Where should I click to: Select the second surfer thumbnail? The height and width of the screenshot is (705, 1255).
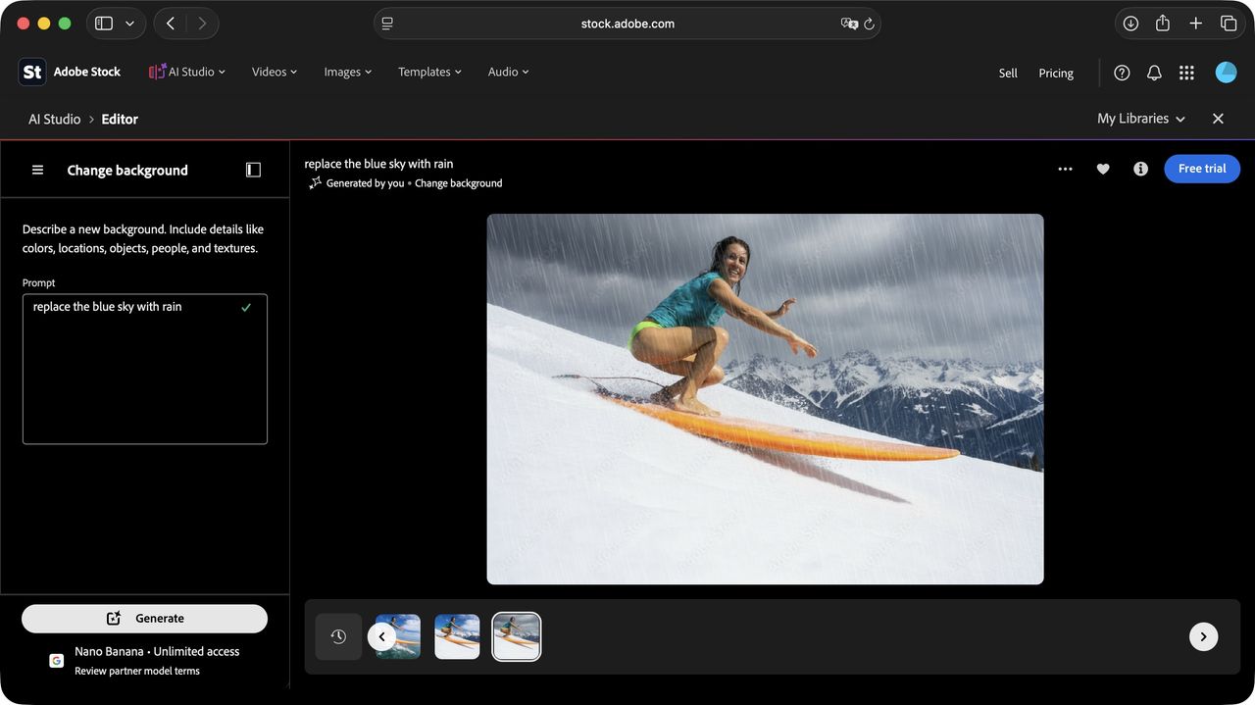coord(457,636)
